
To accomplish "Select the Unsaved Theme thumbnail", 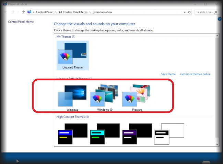I will (x=72, y=55).
